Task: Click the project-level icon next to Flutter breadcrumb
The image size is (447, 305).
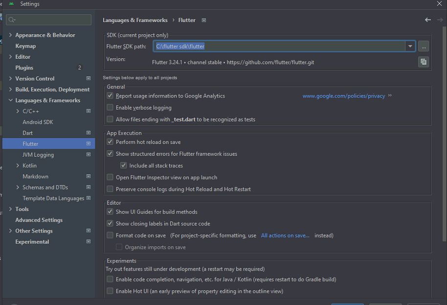Action: click(x=204, y=20)
